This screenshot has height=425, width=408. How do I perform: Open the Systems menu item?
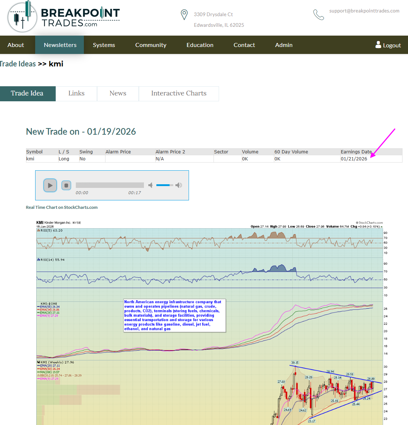point(104,45)
